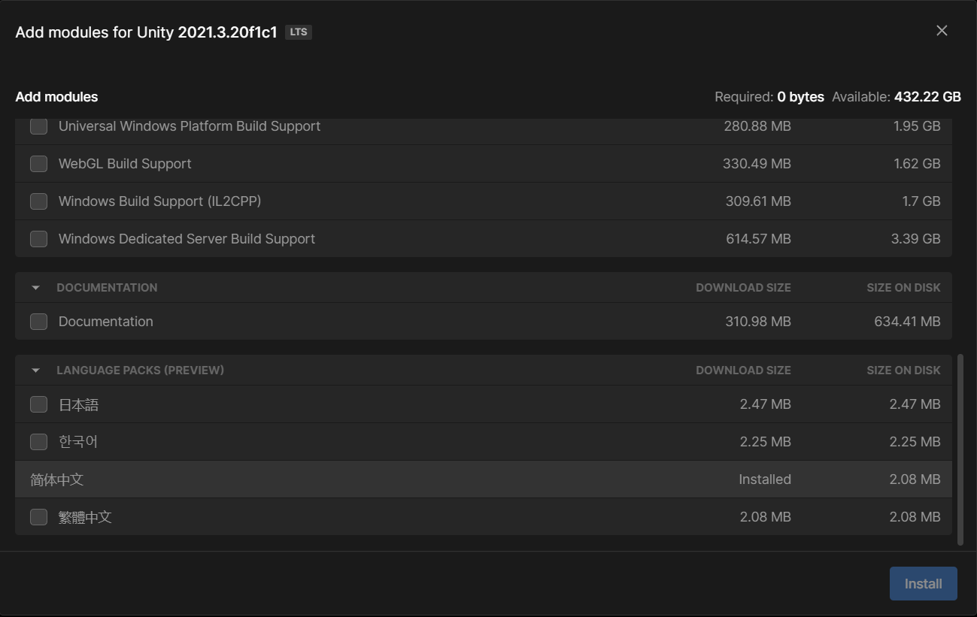The image size is (977, 617).
Task: Click the LTS badge next to the version
Action: 299,32
